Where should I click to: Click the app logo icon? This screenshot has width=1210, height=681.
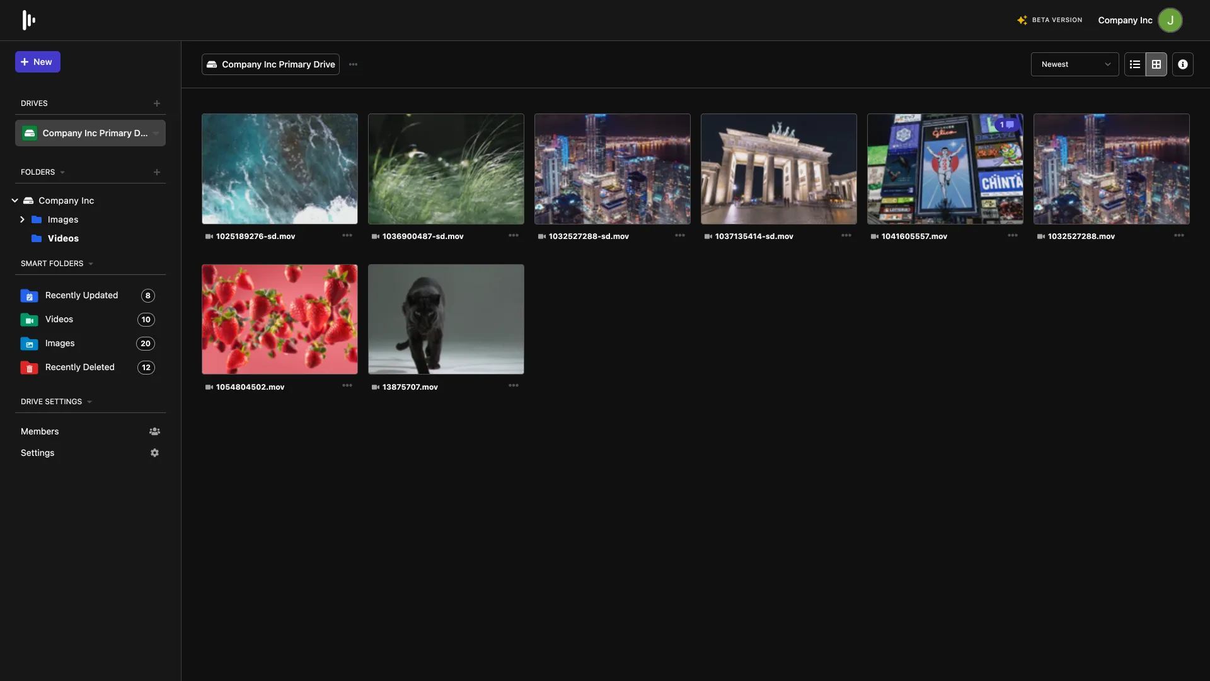pos(28,20)
